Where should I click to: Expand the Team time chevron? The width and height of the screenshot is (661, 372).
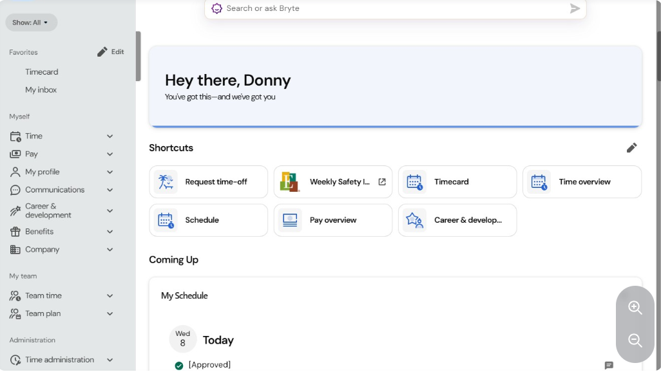110,296
